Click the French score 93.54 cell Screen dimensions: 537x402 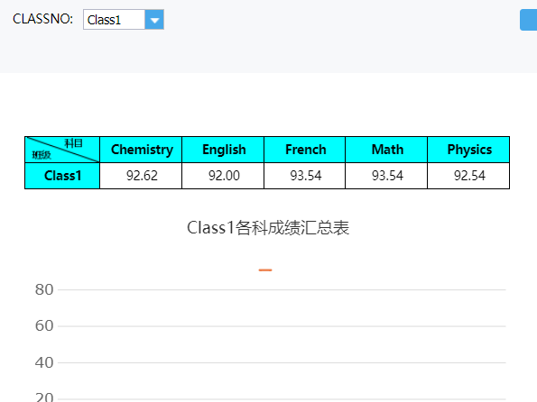(x=305, y=176)
